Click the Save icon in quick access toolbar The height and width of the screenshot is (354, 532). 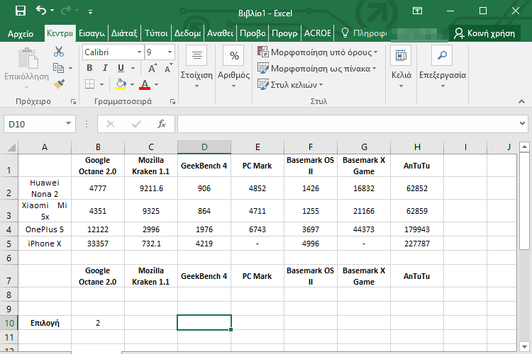(21, 11)
